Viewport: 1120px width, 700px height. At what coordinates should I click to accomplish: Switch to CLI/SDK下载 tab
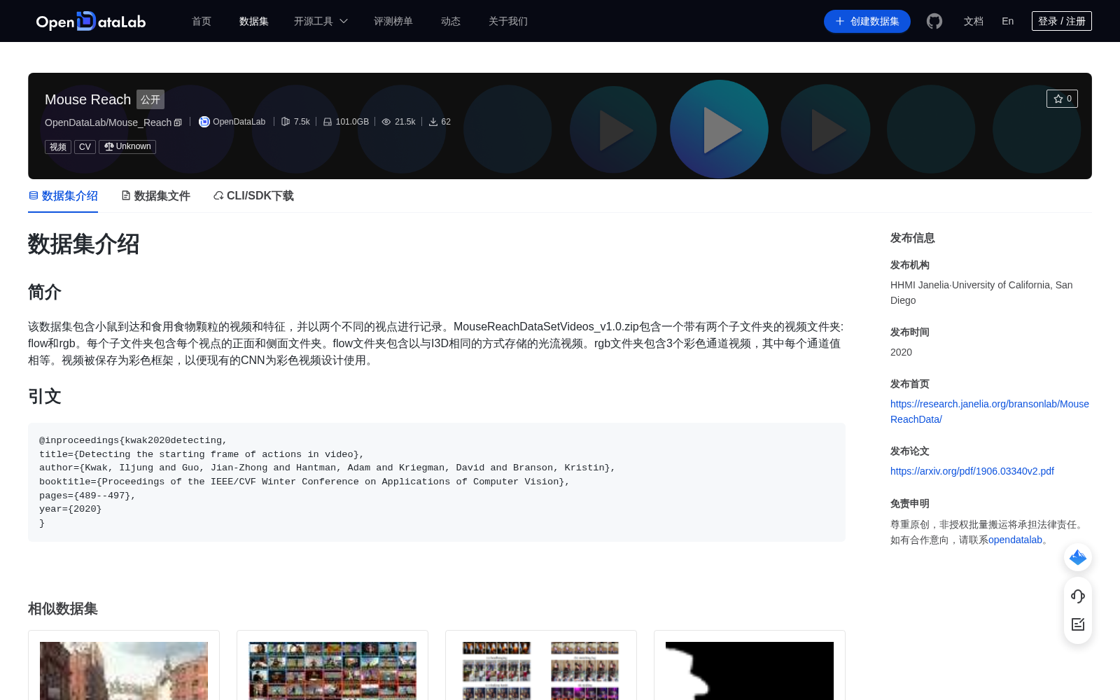pos(253,196)
